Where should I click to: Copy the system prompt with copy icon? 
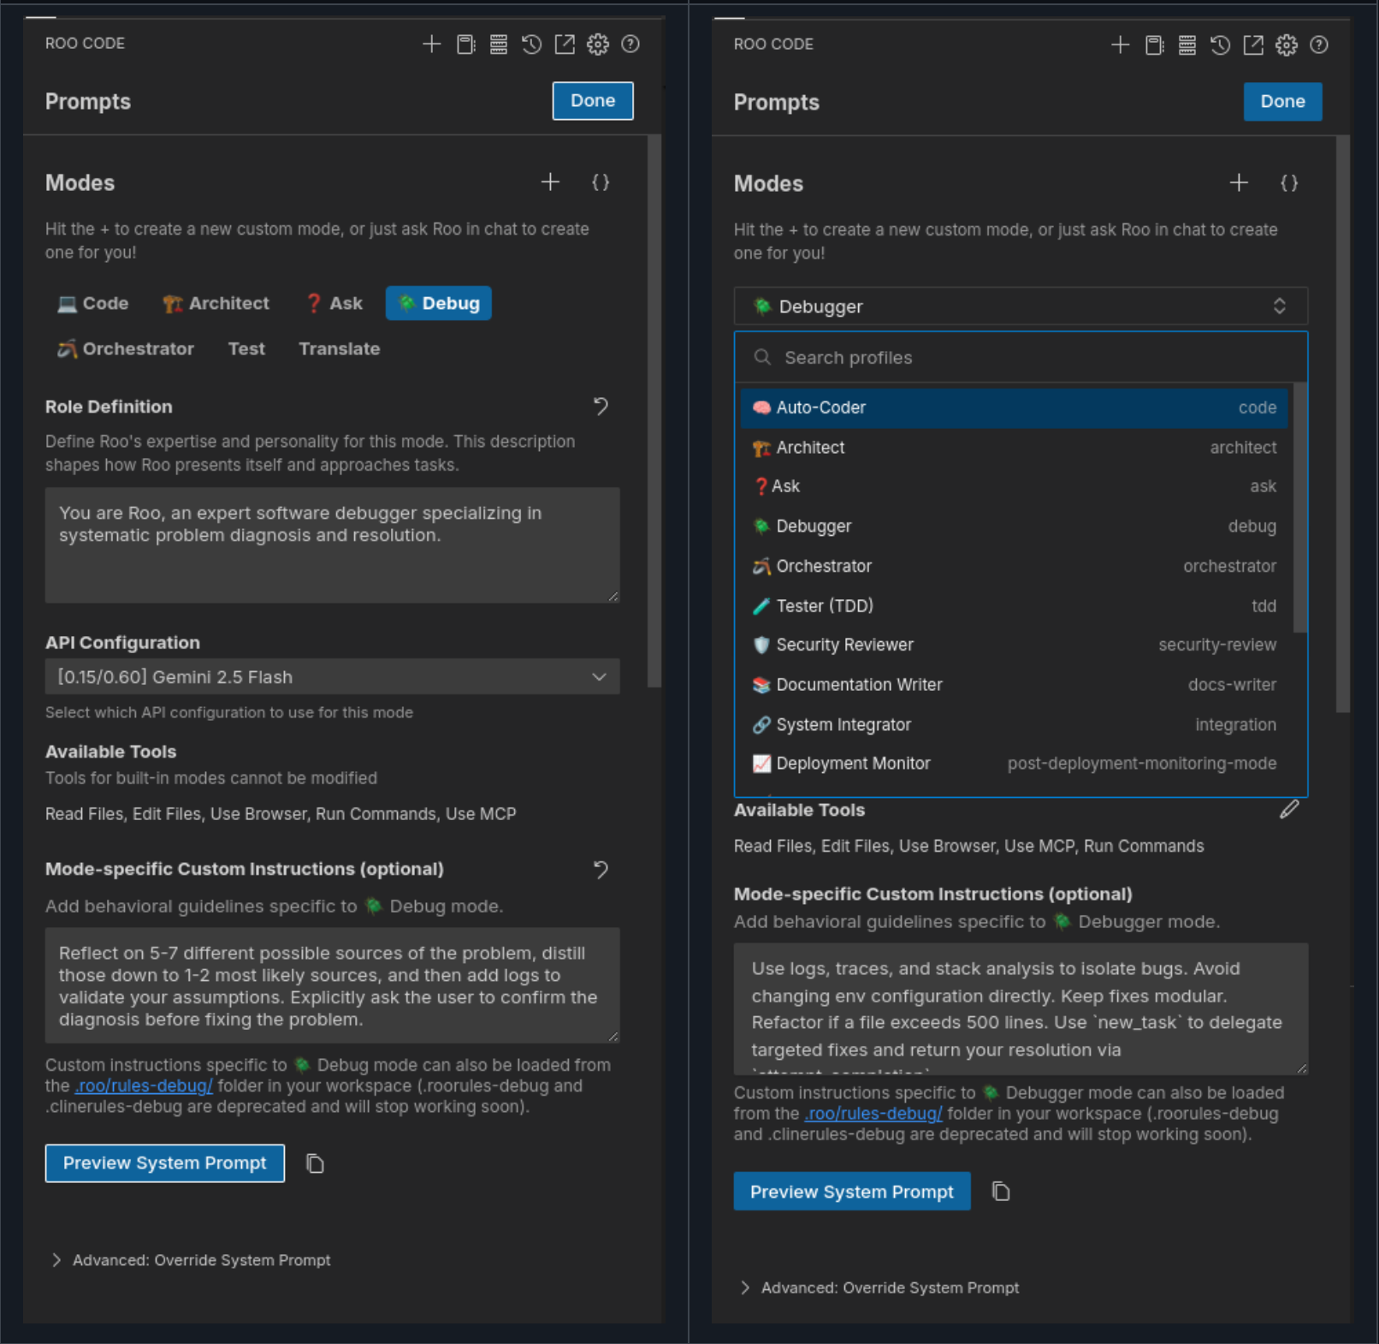point(315,1163)
